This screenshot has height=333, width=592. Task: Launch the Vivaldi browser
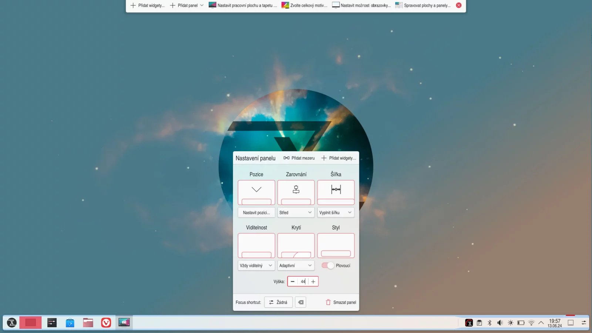[106, 323]
